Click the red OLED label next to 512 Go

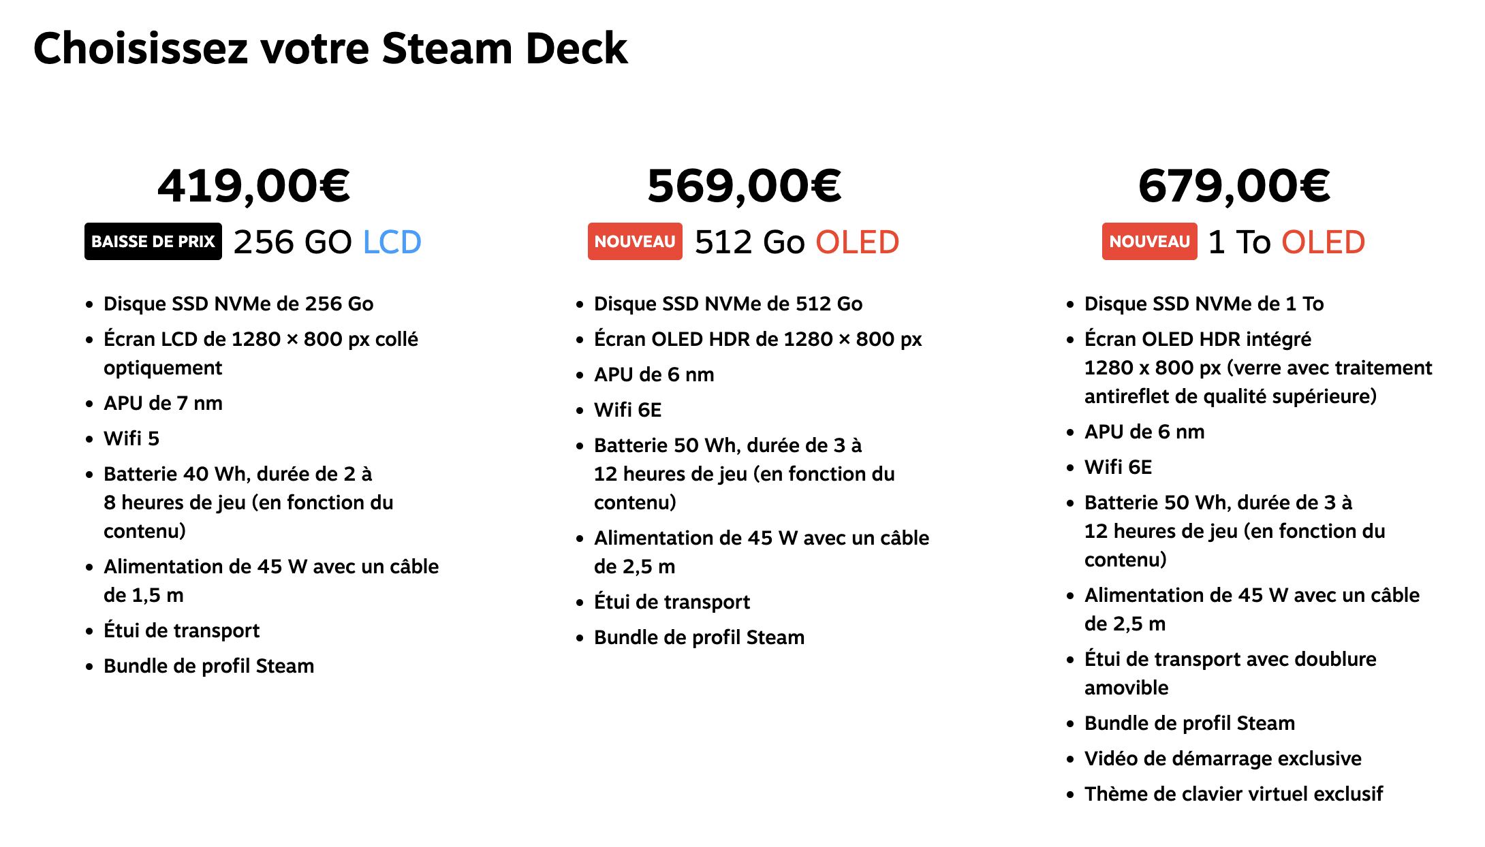[x=858, y=242]
